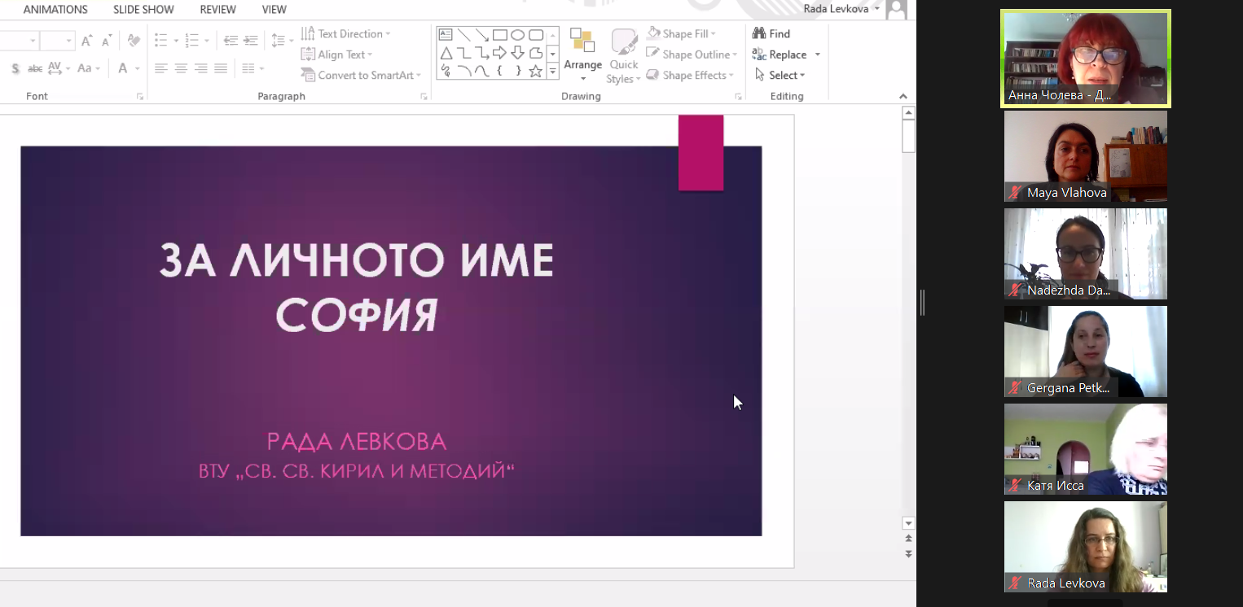Expand the shapes gallery More button
The image size is (1243, 607).
tap(552, 72)
